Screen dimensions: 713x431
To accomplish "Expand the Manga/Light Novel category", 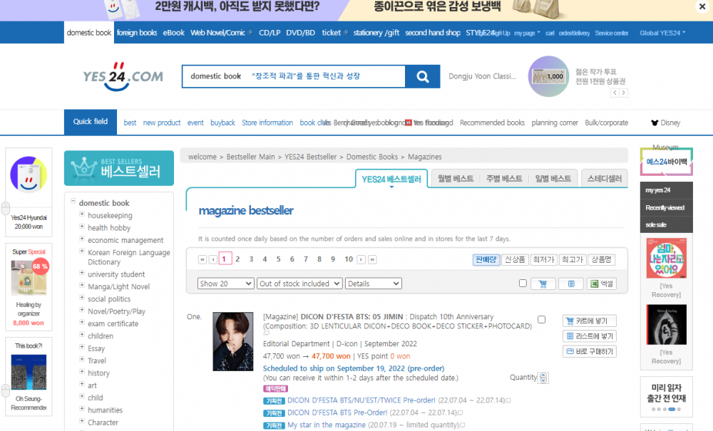I will click(82, 285).
